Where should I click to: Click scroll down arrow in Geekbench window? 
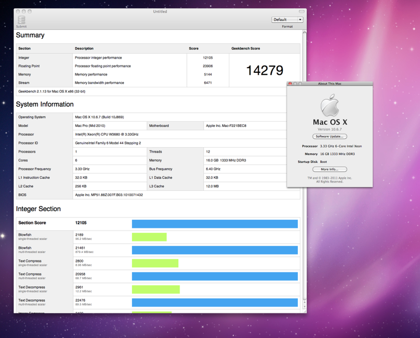(x=304, y=307)
